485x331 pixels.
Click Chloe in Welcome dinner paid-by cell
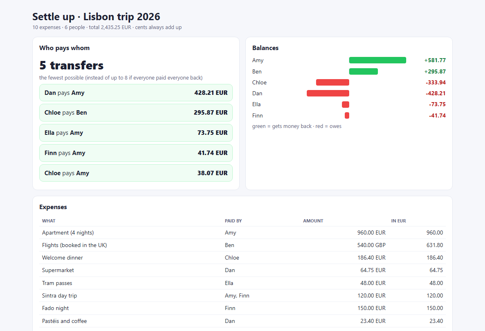(232, 258)
